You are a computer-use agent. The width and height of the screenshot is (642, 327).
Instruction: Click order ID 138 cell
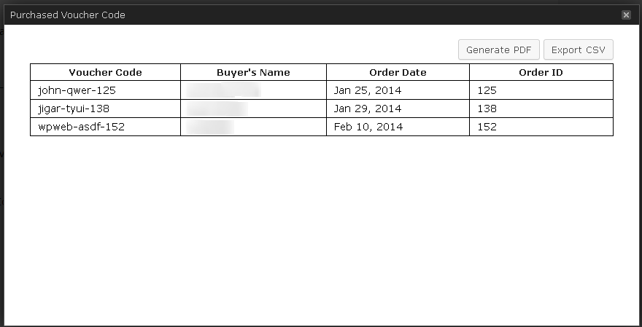(x=487, y=109)
